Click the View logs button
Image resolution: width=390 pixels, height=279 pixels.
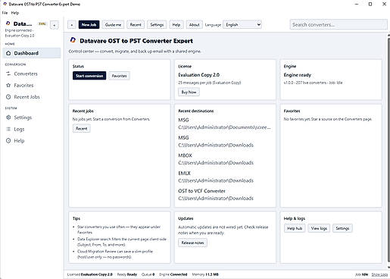(319, 228)
